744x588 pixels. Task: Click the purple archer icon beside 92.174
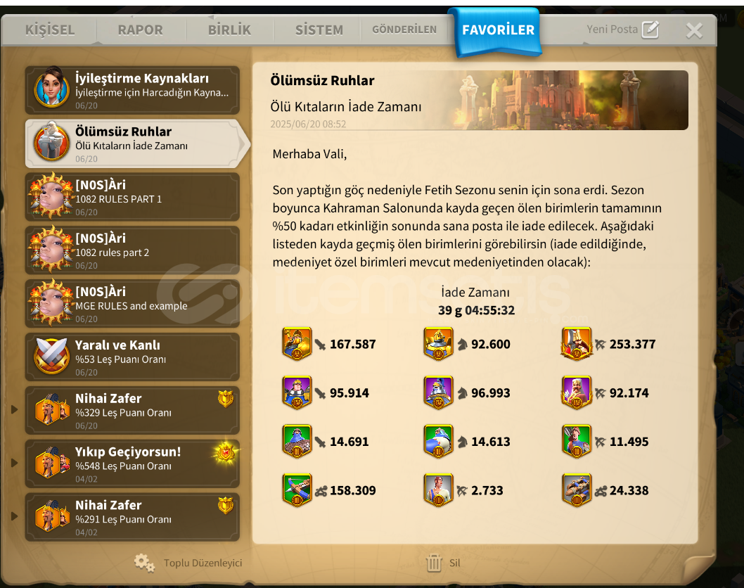click(577, 392)
